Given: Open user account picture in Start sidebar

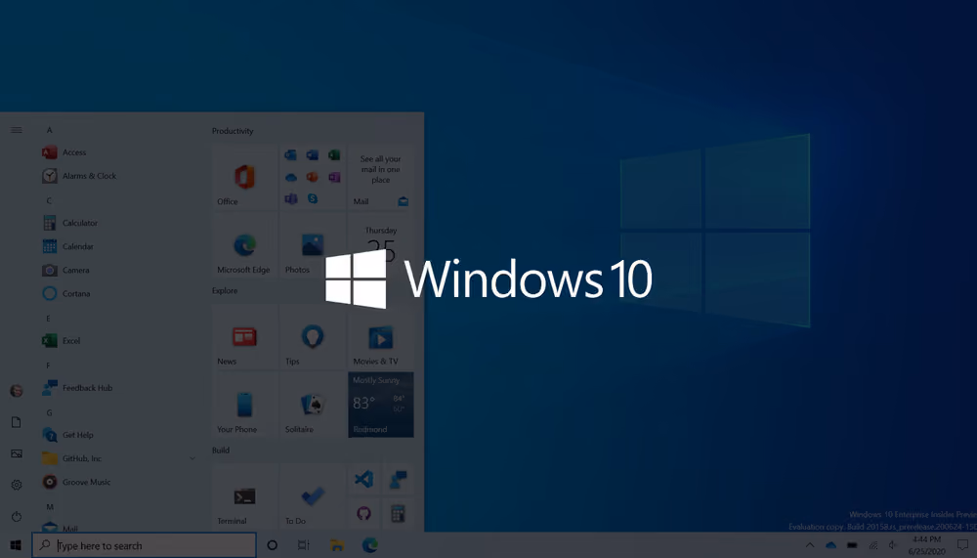Looking at the screenshot, I should tap(17, 391).
